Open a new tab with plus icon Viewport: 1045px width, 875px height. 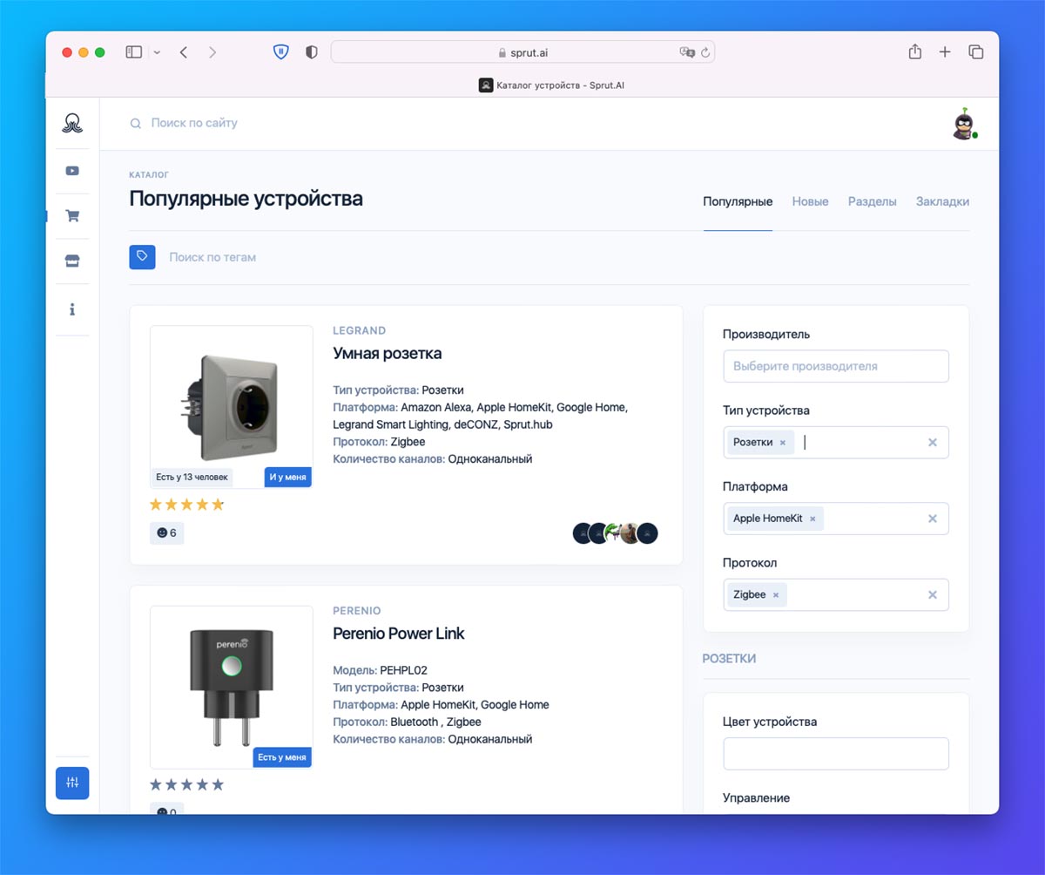point(945,52)
